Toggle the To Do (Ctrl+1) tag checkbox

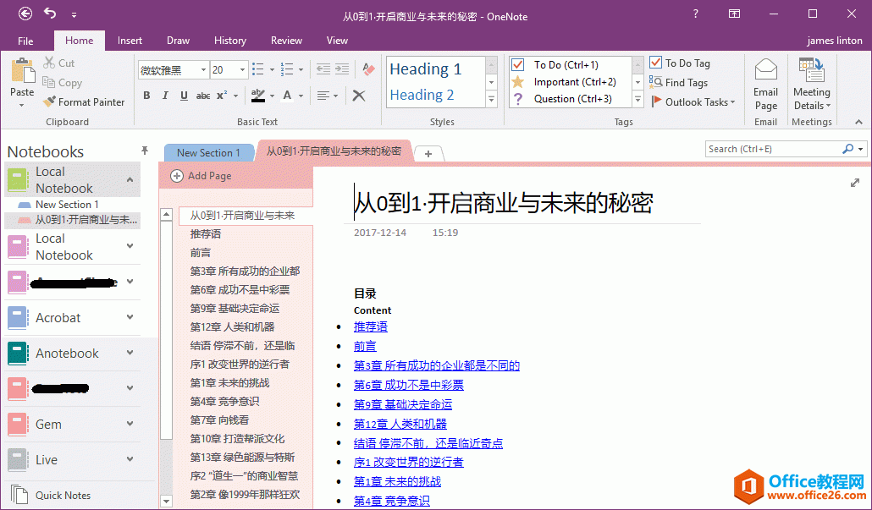(518, 65)
